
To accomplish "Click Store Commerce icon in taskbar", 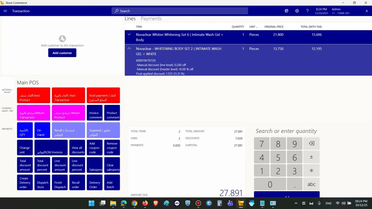I will tap(241, 203).
